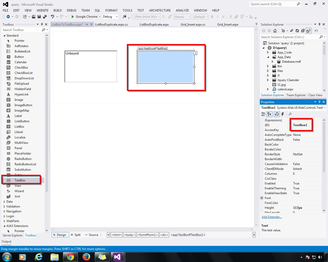328x262 pixels.
Task: Refresh the Solution Explorer
Action: click(297, 30)
